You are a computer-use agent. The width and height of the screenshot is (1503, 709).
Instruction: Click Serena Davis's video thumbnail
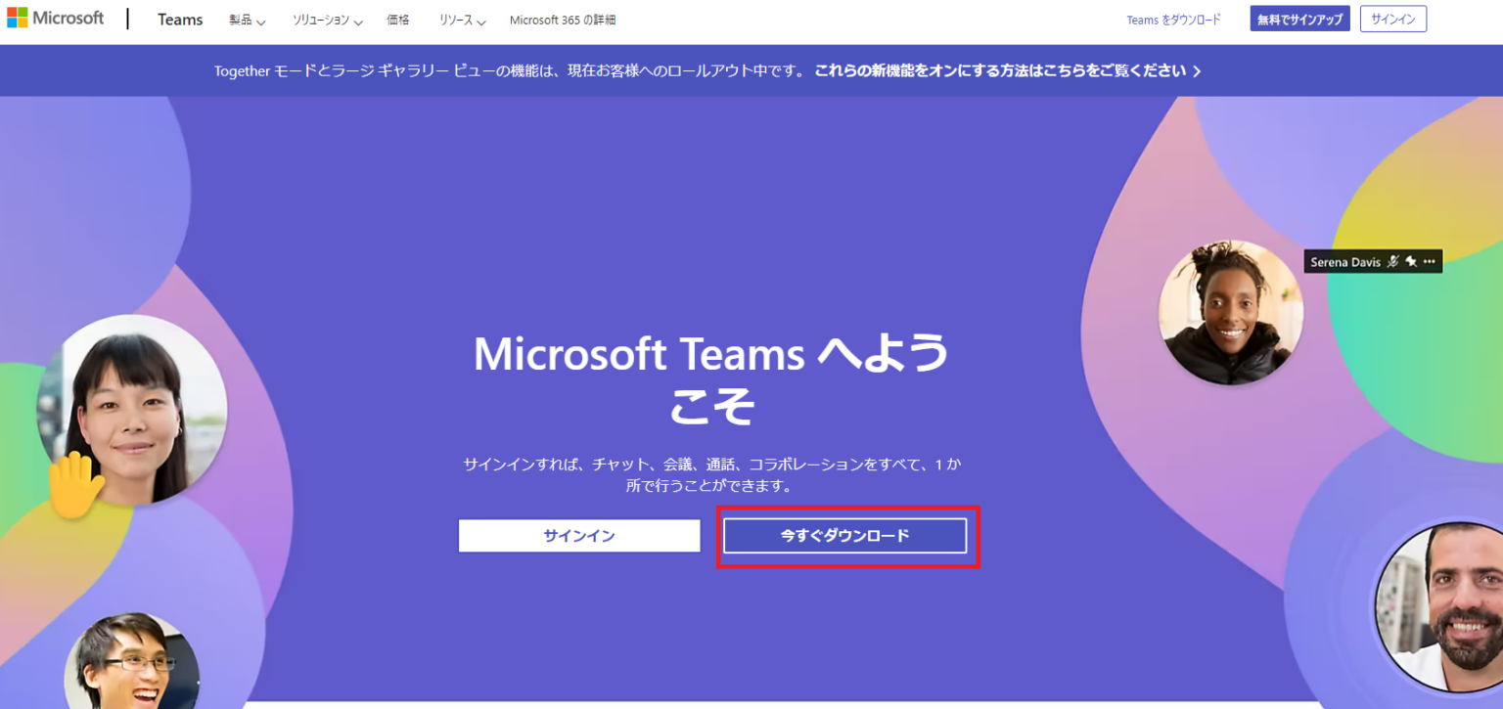pyautogui.click(x=1229, y=311)
